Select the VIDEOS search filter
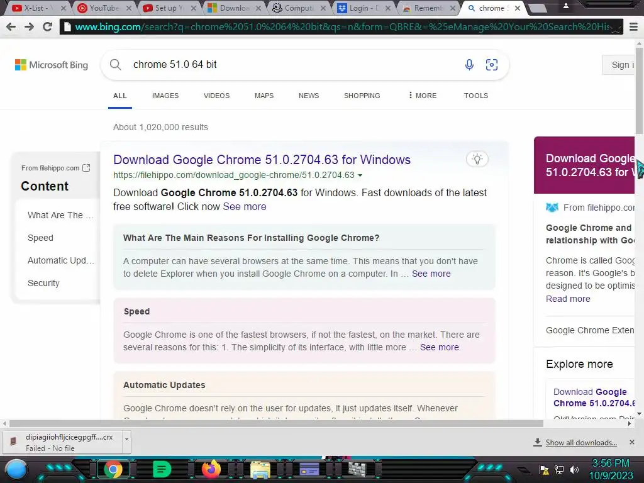 [216, 96]
